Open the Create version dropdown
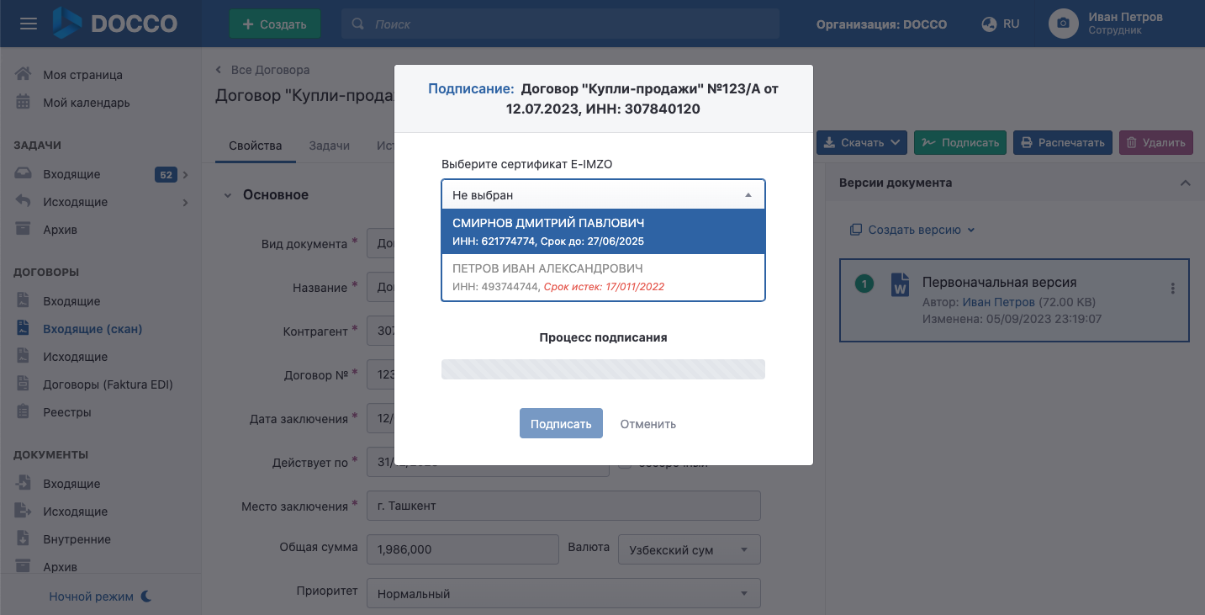Viewport: 1205px width, 615px height. (912, 230)
